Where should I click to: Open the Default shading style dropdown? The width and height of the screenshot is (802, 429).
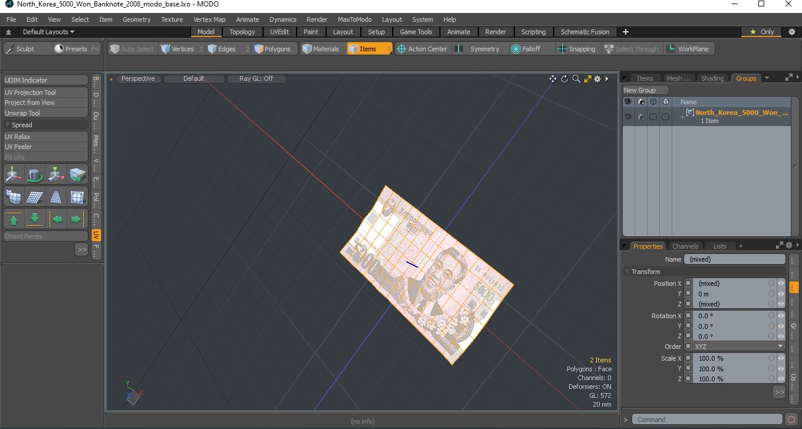[x=194, y=78]
